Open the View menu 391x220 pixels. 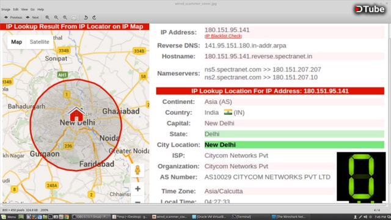pyautogui.click(x=24, y=10)
